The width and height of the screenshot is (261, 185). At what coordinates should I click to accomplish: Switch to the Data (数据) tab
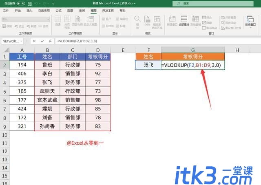click(70, 11)
